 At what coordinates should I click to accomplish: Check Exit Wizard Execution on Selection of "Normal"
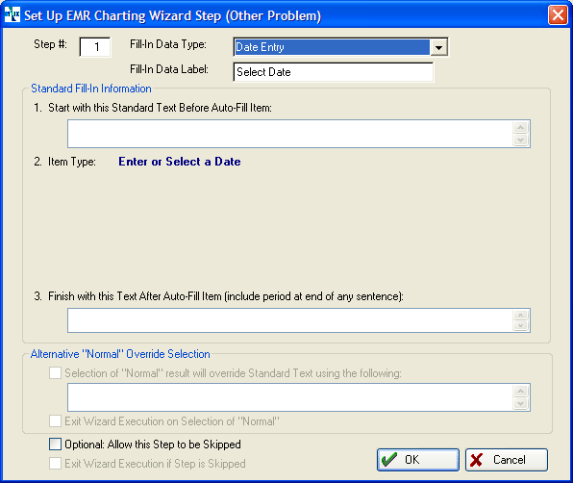click(x=55, y=420)
